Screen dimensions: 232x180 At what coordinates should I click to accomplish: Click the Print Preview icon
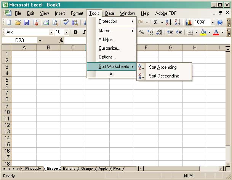click(55, 22)
